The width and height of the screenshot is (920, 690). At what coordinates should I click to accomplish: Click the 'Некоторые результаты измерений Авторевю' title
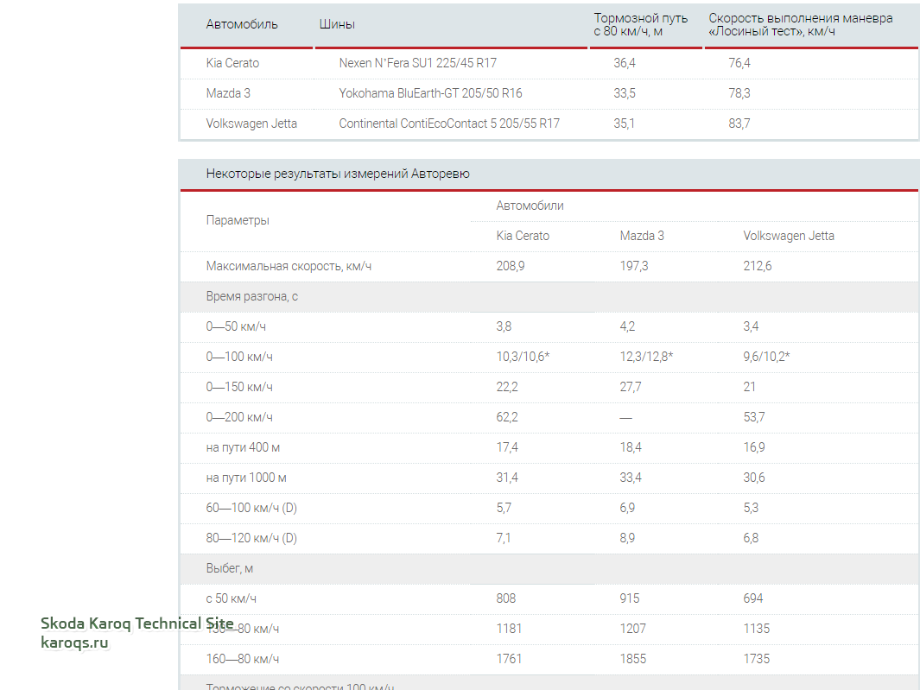(x=338, y=174)
